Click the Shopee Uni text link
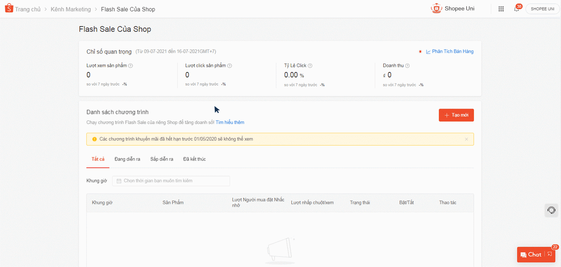 coord(459,8)
